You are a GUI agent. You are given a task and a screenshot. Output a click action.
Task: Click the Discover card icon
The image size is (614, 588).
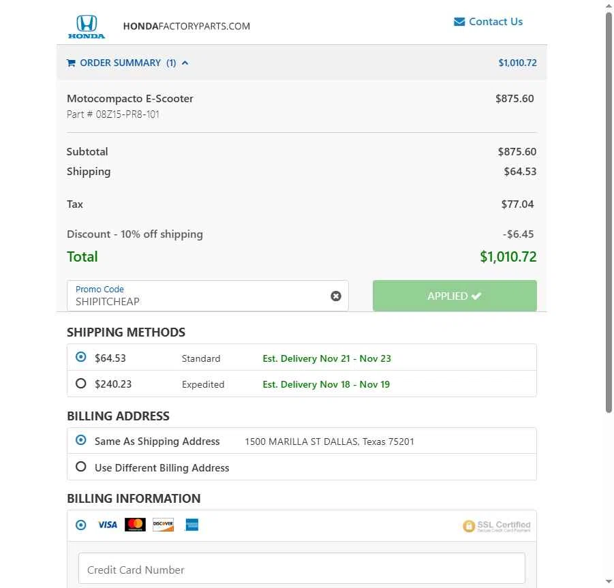pyautogui.click(x=163, y=525)
